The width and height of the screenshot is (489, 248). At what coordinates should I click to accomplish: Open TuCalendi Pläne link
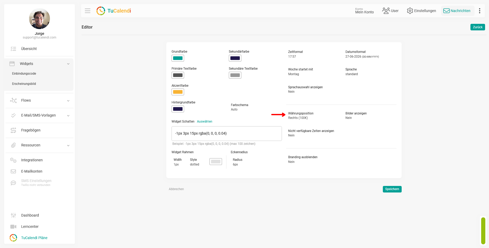click(x=34, y=238)
